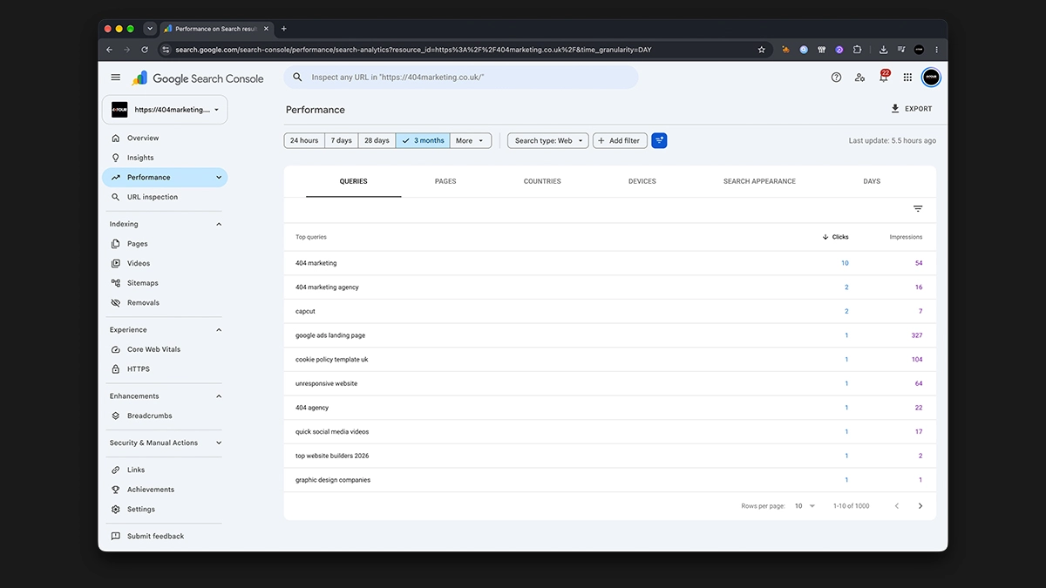Open the Chrome three-dot menu
This screenshot has height=588, width=1046.
coord(937,50)
